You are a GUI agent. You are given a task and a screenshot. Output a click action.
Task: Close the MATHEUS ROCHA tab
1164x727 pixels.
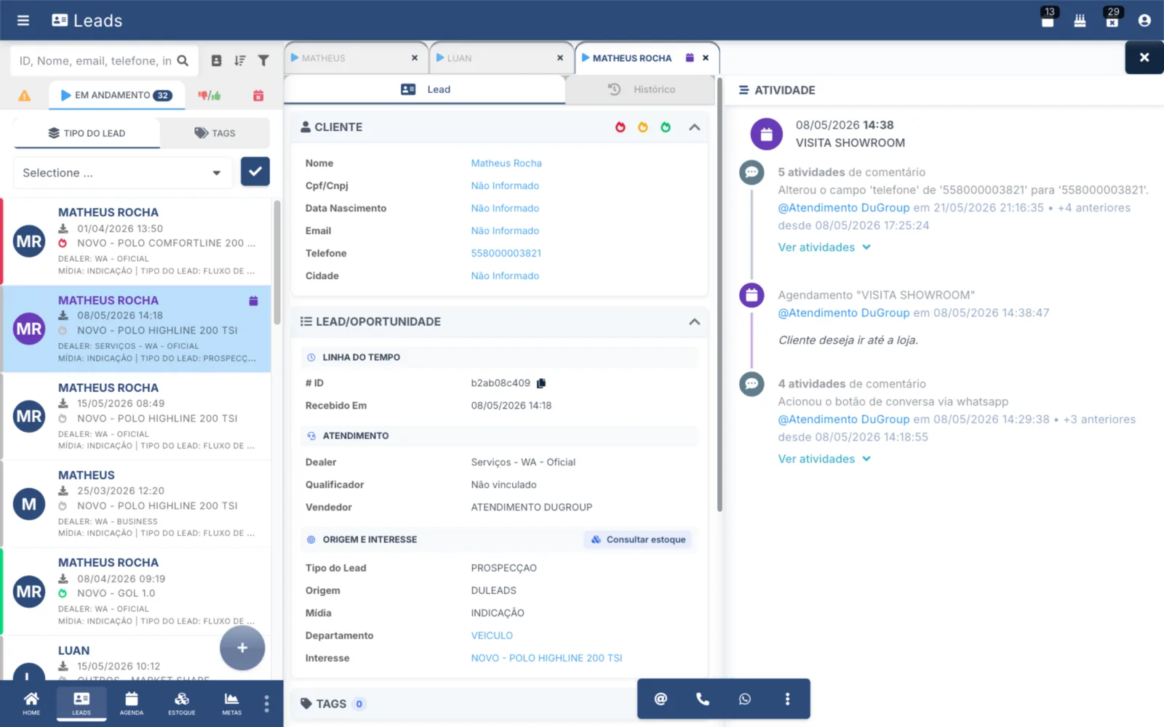click(x=706, y=58)
